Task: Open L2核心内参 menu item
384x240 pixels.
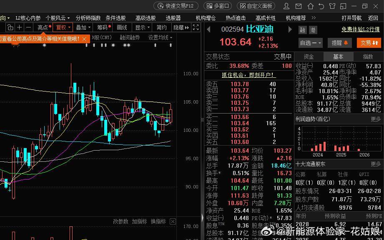Action: [x=28, y=18]
